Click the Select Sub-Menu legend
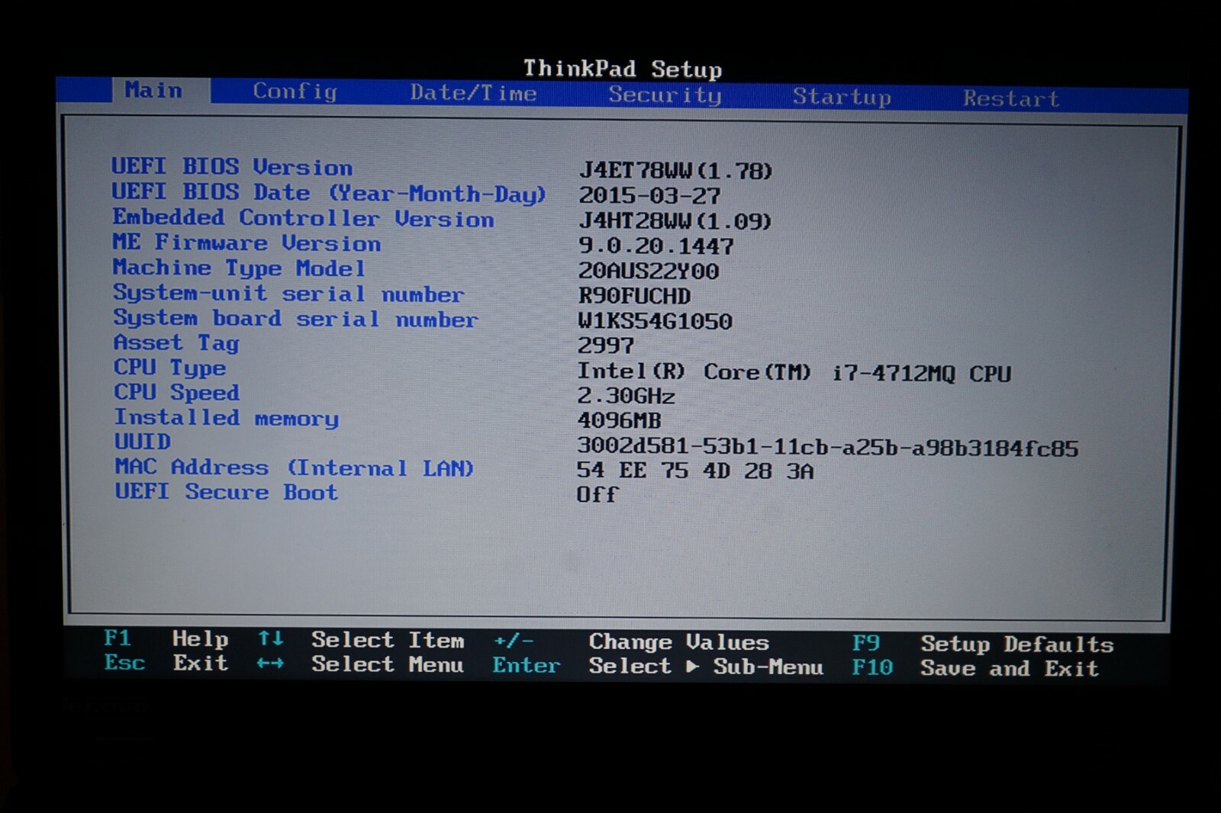Image resolution: width=1221 pixels, height=813 pixels. [706, 667]
